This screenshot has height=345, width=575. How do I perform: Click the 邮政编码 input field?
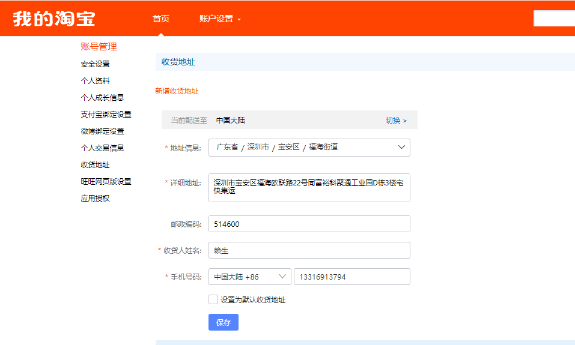pyautogui.click(x=309, y=224)
